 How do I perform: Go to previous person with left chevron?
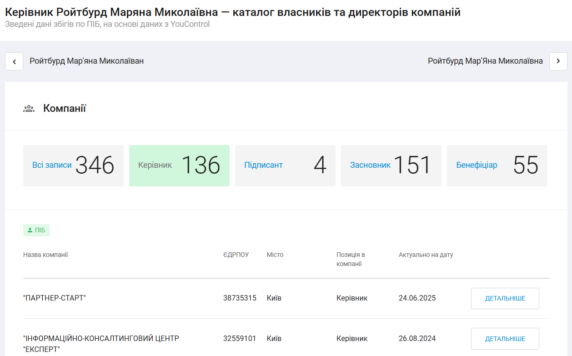tap(14, 61)
